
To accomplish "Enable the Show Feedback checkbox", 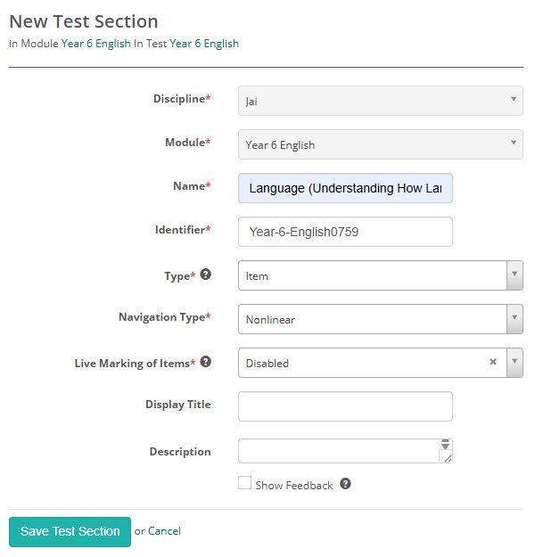I will pos(244,484).
